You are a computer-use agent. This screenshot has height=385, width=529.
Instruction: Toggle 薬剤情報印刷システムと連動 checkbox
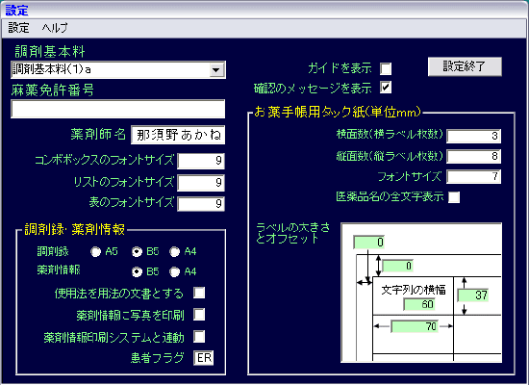[199, 337]
